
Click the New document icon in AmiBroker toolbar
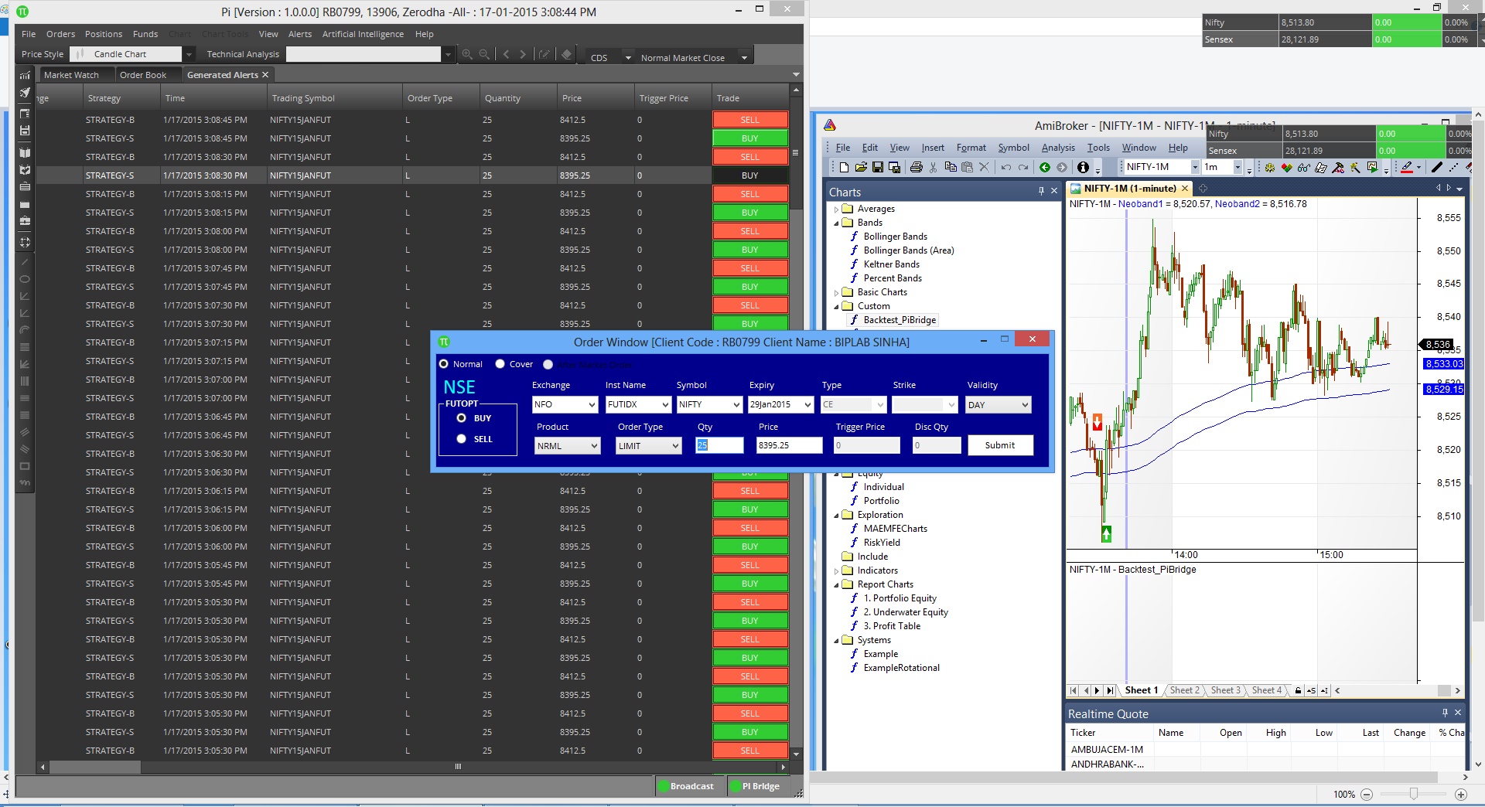click(x=844, y=167)
